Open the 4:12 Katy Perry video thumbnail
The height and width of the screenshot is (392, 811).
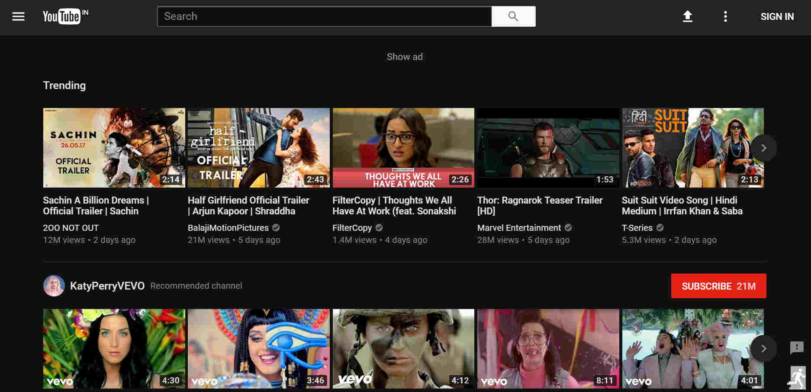pos(403,348)
